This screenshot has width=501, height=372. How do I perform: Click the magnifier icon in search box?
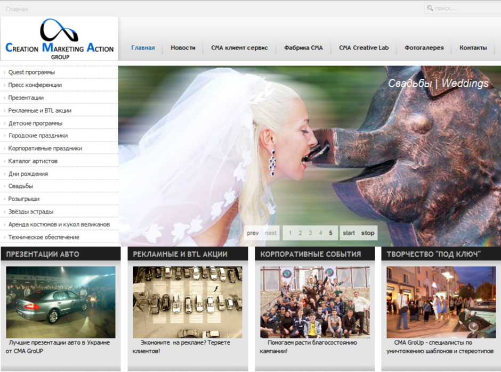430,8
